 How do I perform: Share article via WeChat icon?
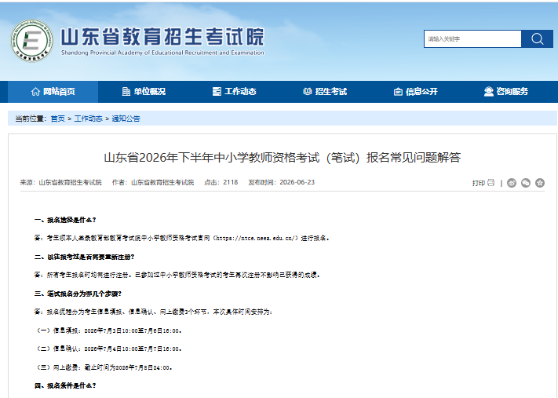click(526, 183)
